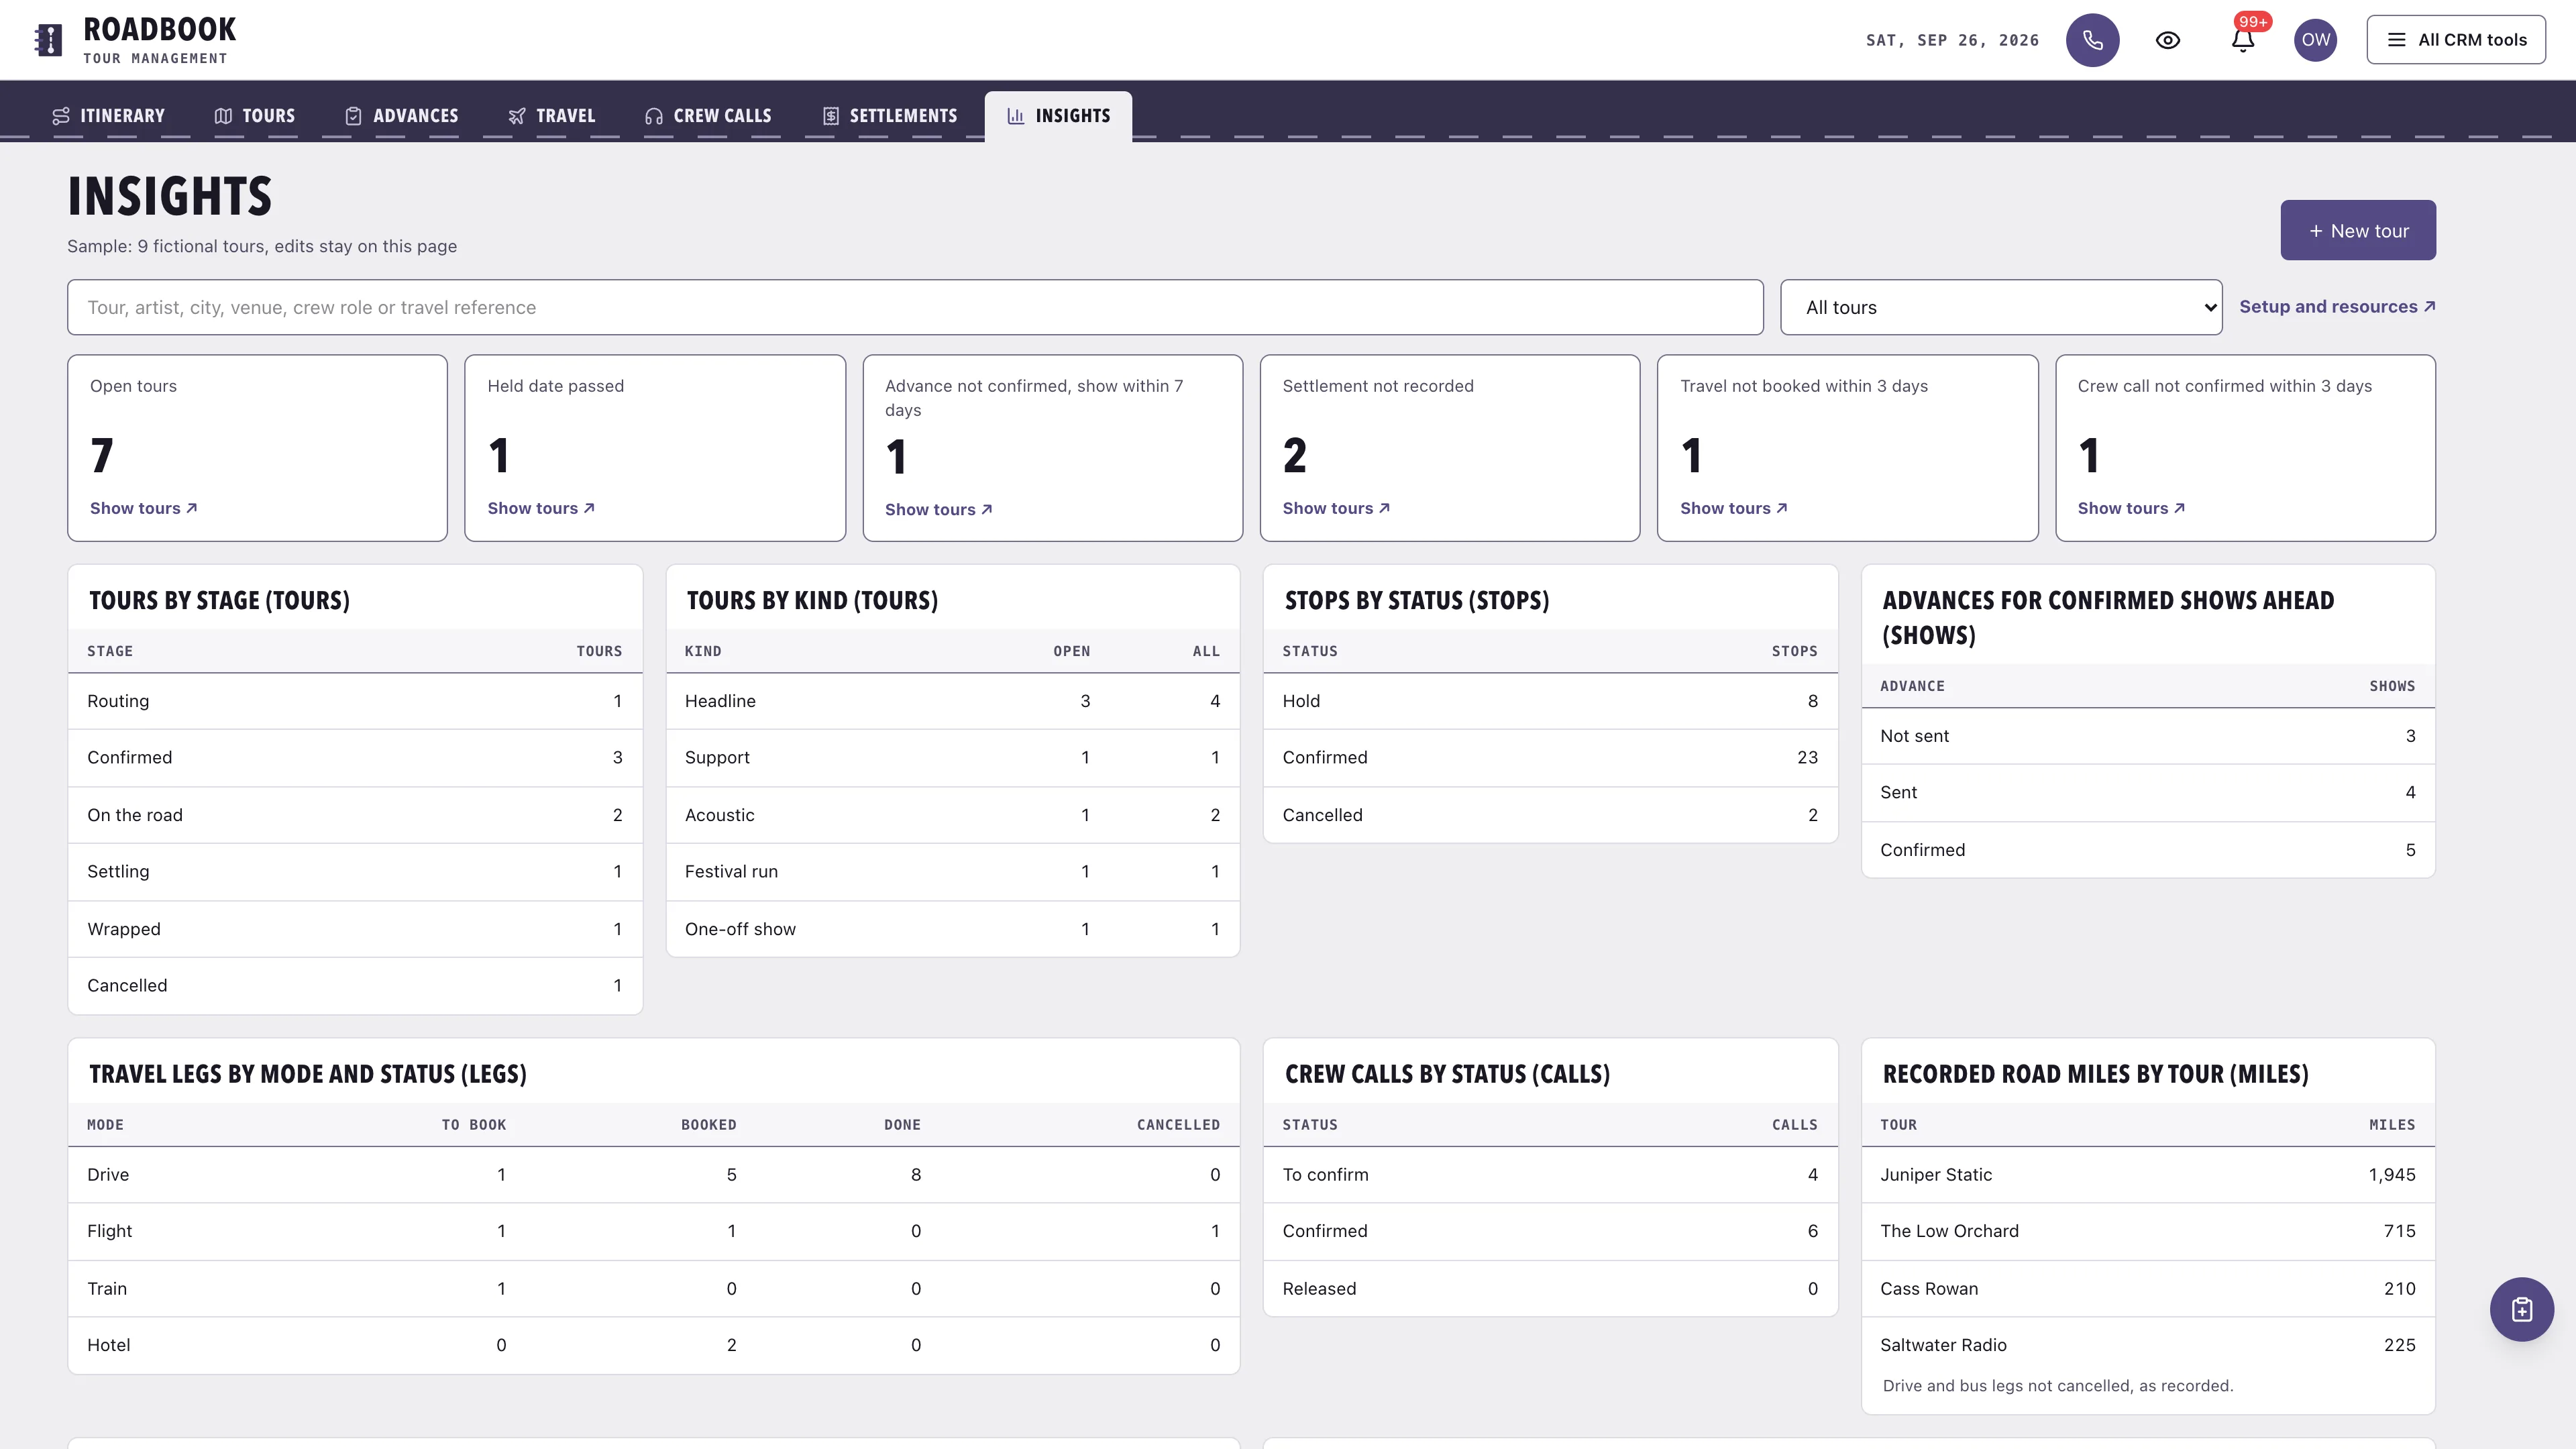The height and width of the screenshot is (1449, 2576).
Task: Open the Setup and resources link
Action: 2337,307
